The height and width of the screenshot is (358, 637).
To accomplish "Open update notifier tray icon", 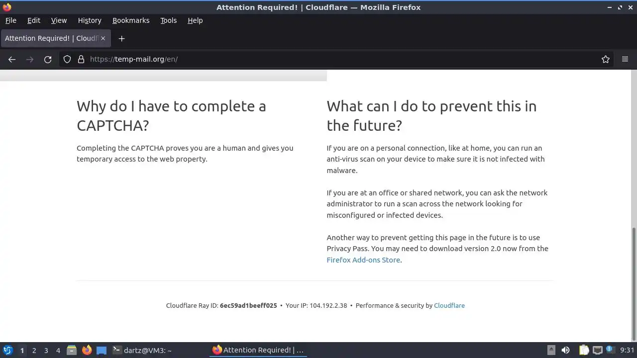I will [x=610, y=350].
